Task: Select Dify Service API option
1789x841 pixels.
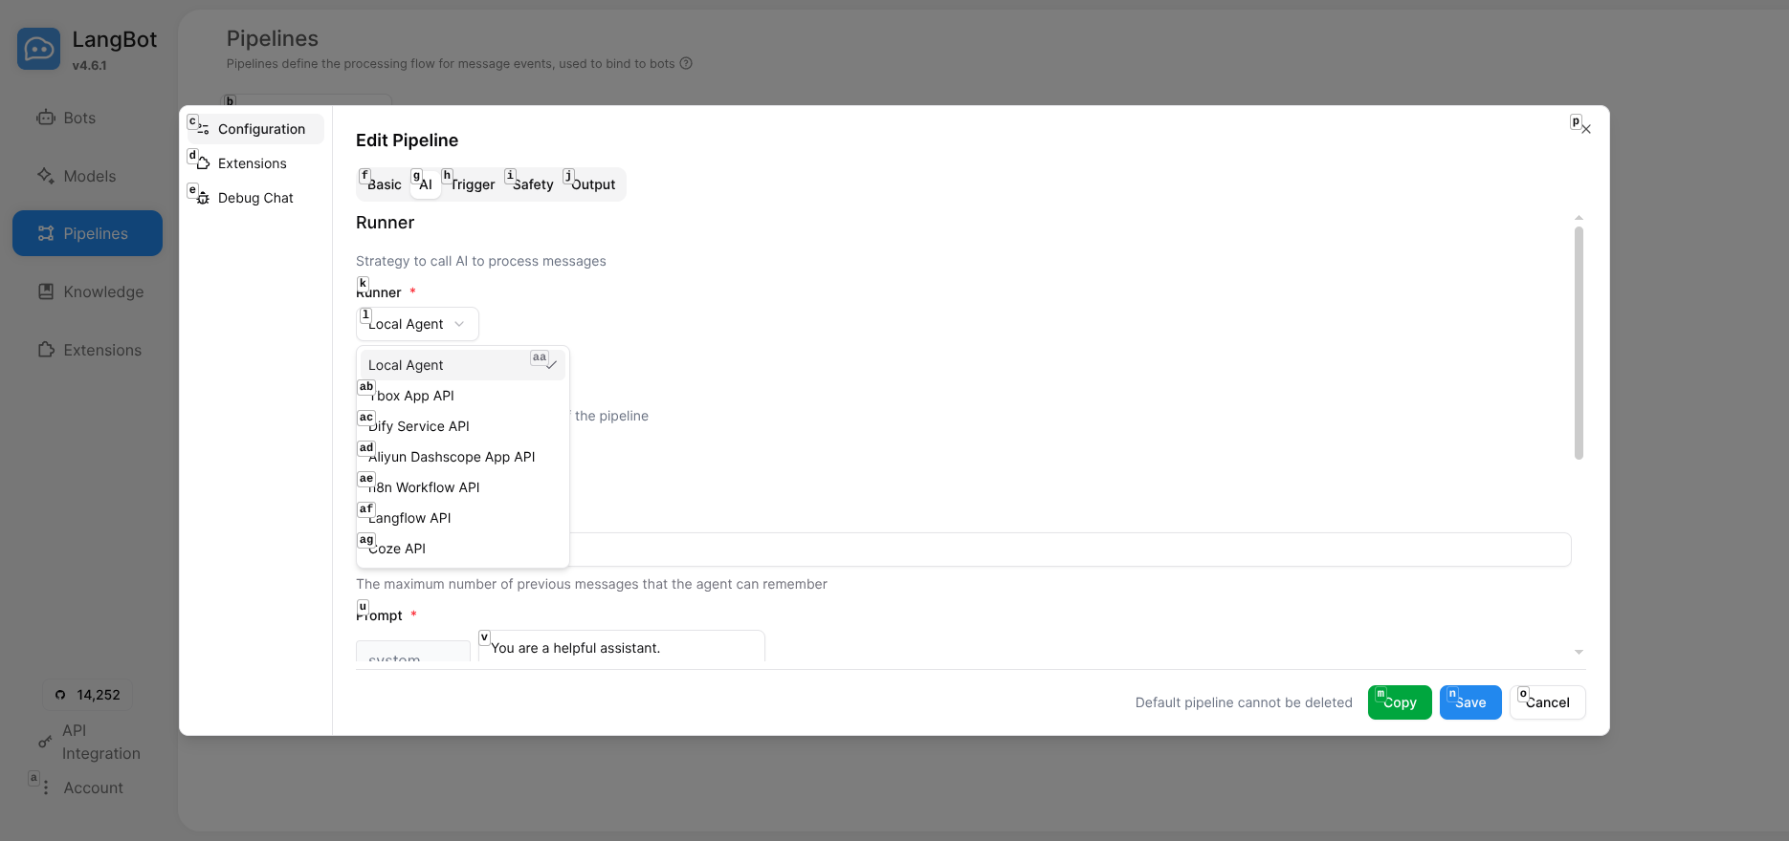Action: point(419,426)
